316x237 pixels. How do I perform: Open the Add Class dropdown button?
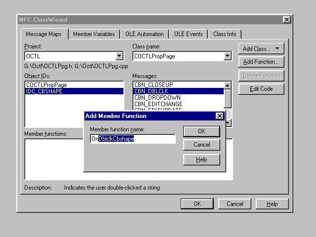pos(261,48)
